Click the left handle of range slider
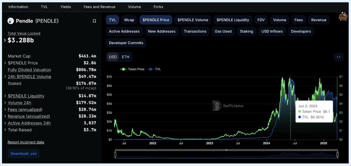 (x=115, y=155)
